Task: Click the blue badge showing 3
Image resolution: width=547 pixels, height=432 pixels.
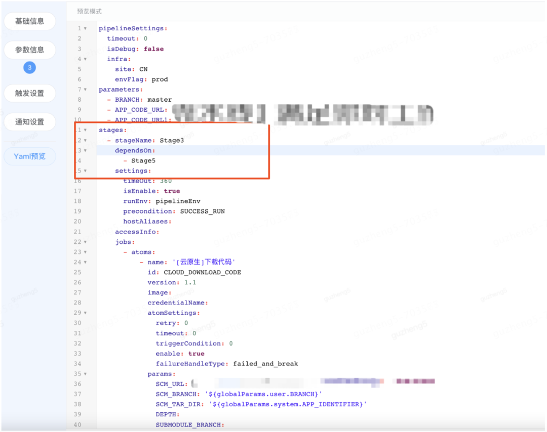Action: [30, 68]
